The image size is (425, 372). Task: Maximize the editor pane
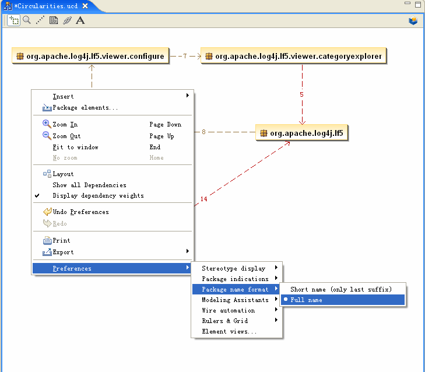[418, 4]
